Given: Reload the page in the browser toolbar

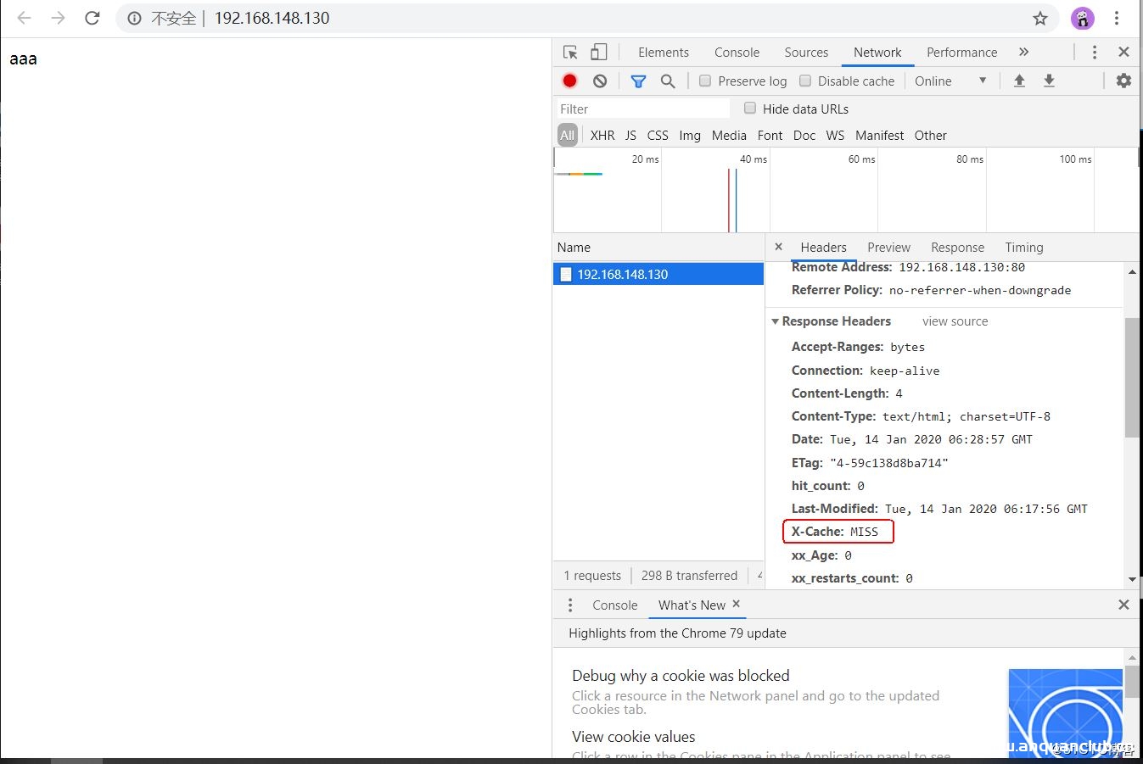Looking at the screenshot, I should pos(92,18).
